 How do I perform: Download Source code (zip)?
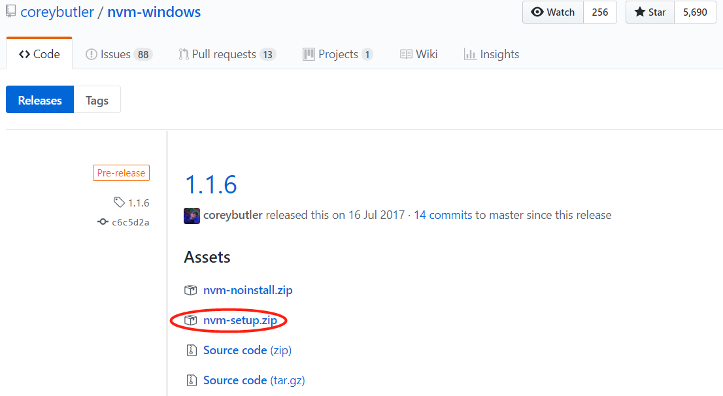pyautogui.click(x=248, y=350)
